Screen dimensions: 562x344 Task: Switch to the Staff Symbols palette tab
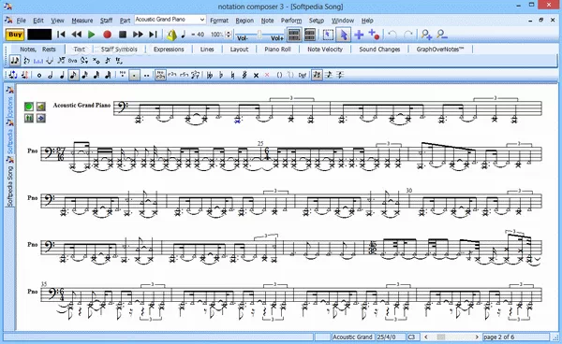point(119,50)
